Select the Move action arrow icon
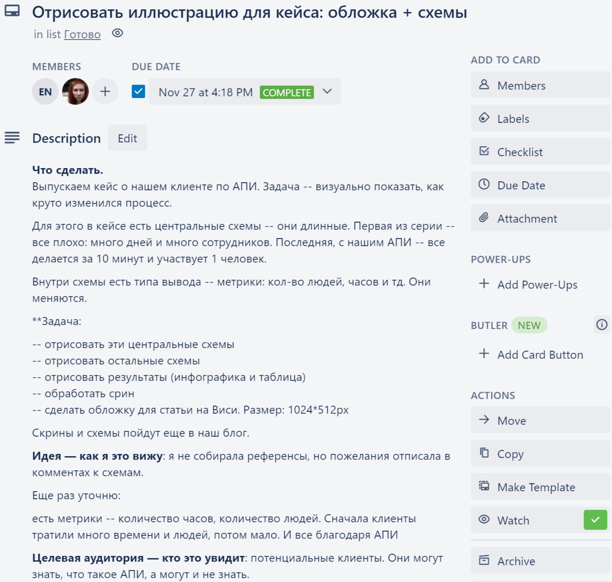This screenshot has height=582, width=612. [x=484, y=420]
